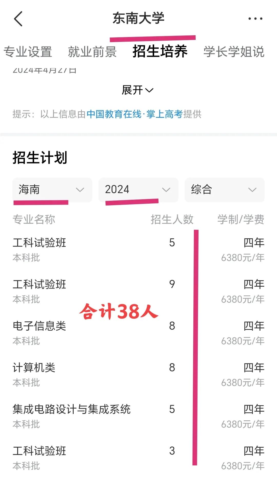Open the 2024 year dropdown
This screenshot has height=479, width=277.
[138, 190]
